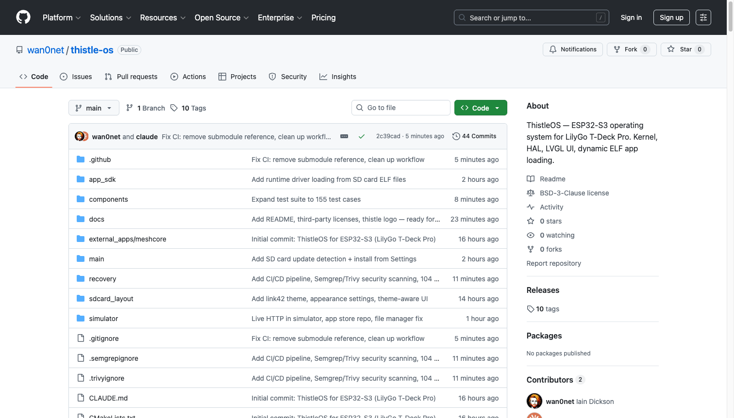Open the accessibility settings icon button
Screen dimensions: 734x418
pos(703,17)
